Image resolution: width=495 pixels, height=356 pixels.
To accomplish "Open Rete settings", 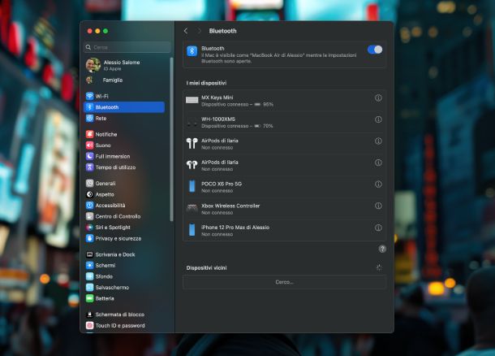I will [x=124, y=118].
